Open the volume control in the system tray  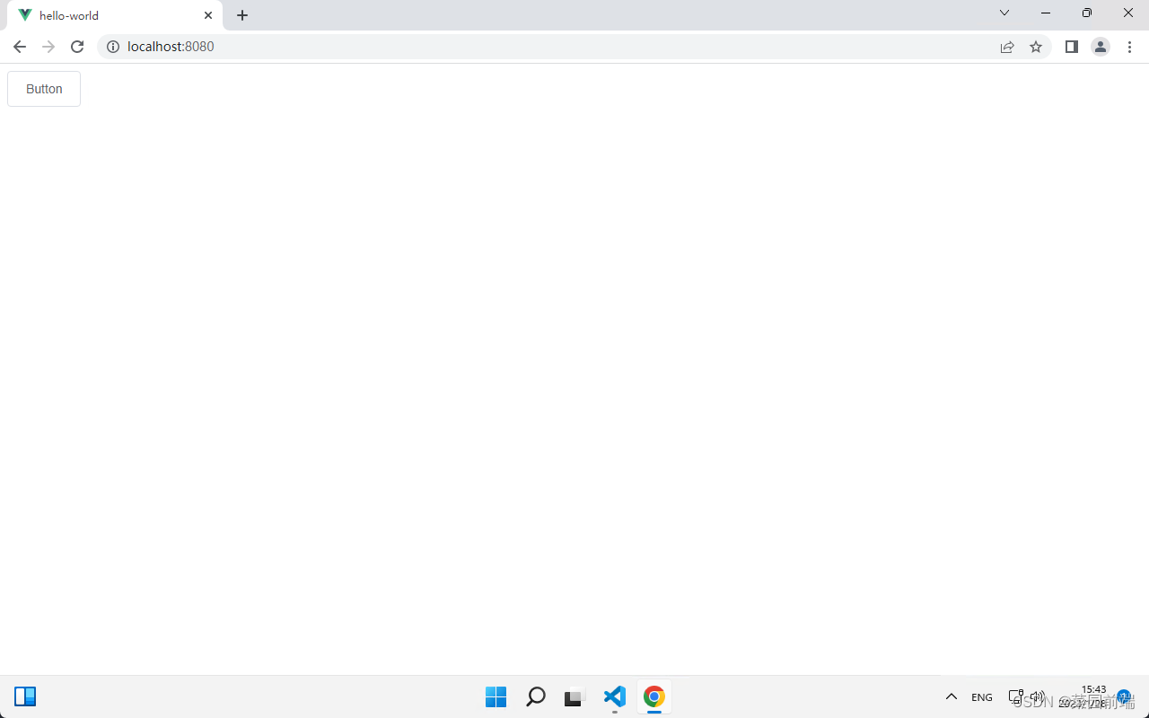(1037, 696)
